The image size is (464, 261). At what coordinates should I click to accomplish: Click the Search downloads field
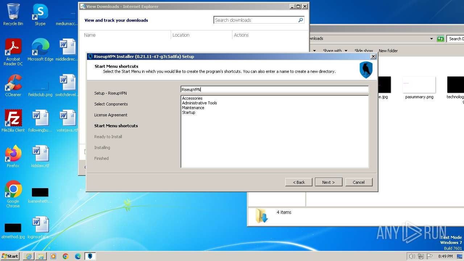point(256,20)
